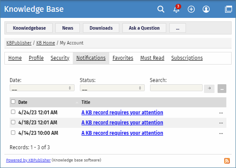Switch to the Favorites tab
The image size is (236, 168).
123,58
